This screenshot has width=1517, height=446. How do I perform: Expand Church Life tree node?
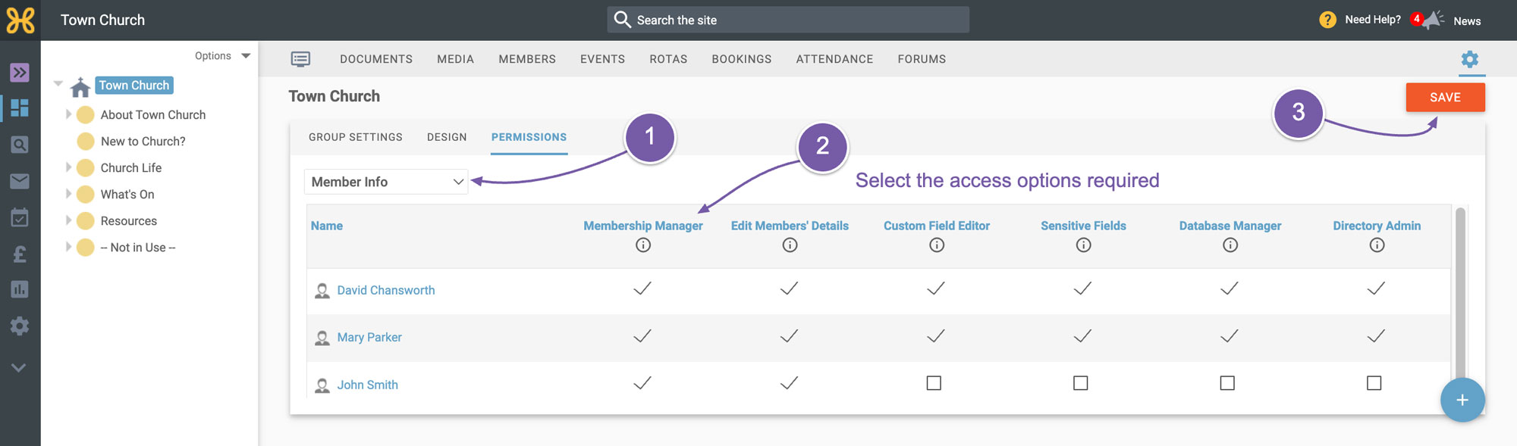(x=68, y=167)
